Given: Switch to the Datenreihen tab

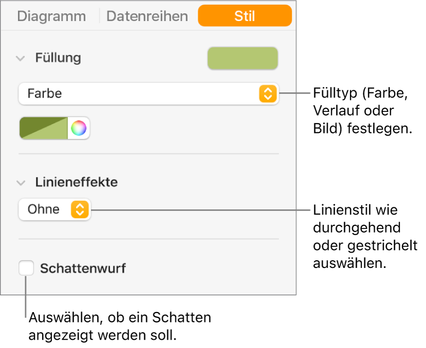Looking at the screenshot, I should pos(147,16).
